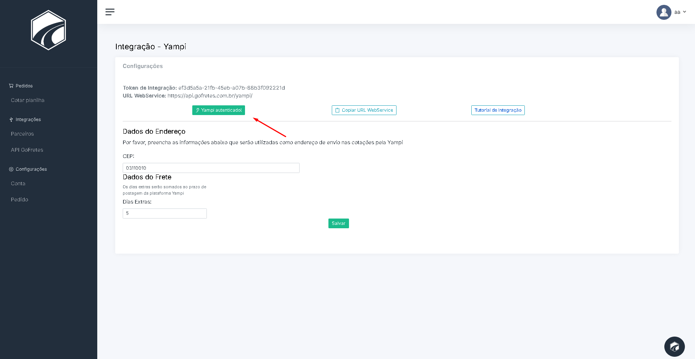This screenshot has width=695, height=359.
Task: Open Tutorial de Integração link
Action: 498,110
